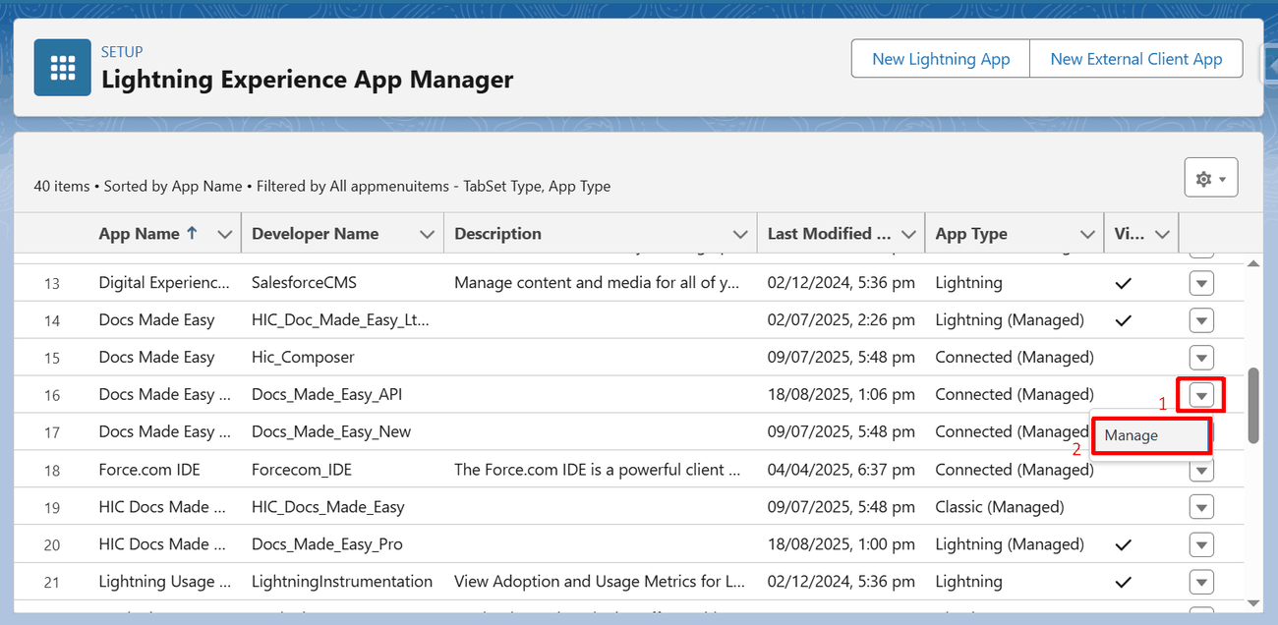Click the Forcecom_IDE cell
The height and width of the screenshot is (625, 1278).
click(302, 470)
